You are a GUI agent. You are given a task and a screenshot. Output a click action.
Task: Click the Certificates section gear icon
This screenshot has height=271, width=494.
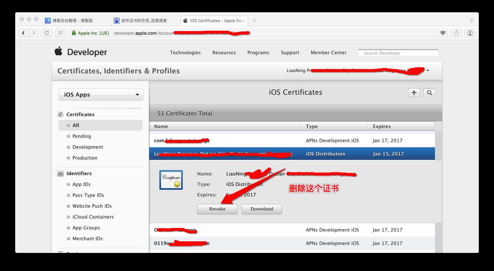[x=60, y=114]
